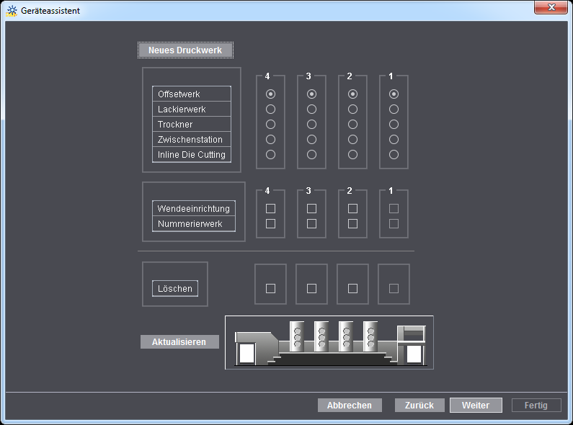Select Offsetwerk radio button for unit 1
573x425 pixels.
coord(394,94)
